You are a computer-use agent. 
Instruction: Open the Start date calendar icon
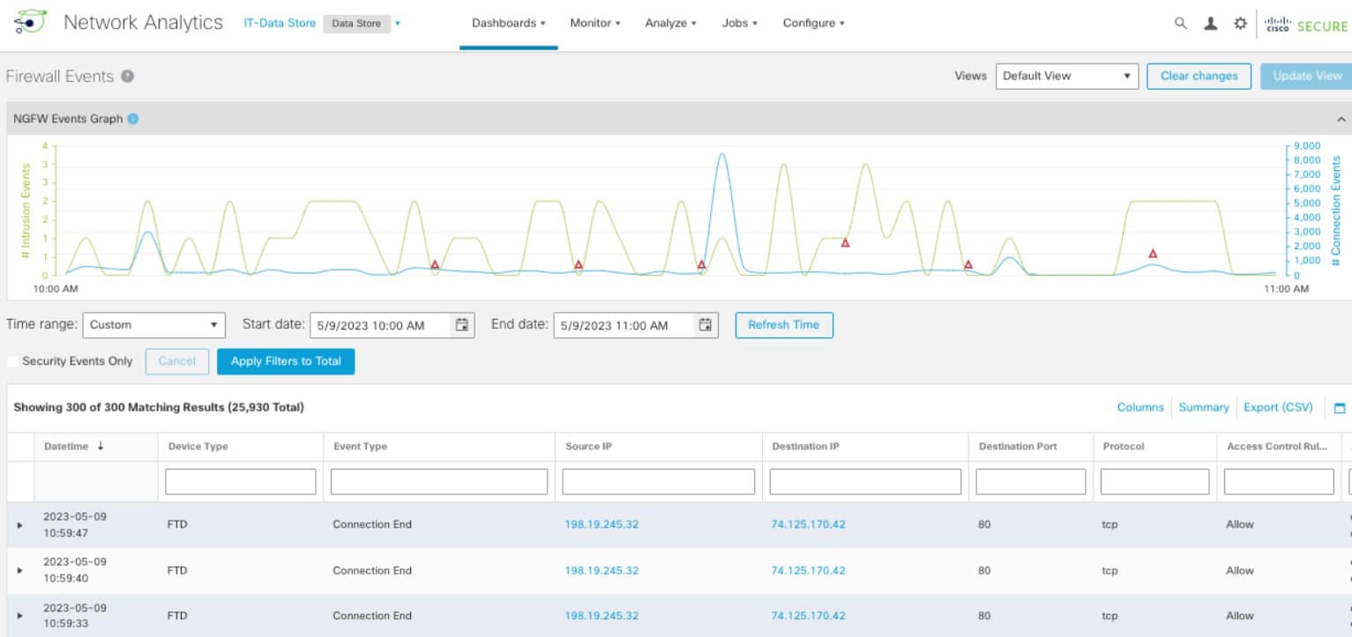click(x=462, y=325)
